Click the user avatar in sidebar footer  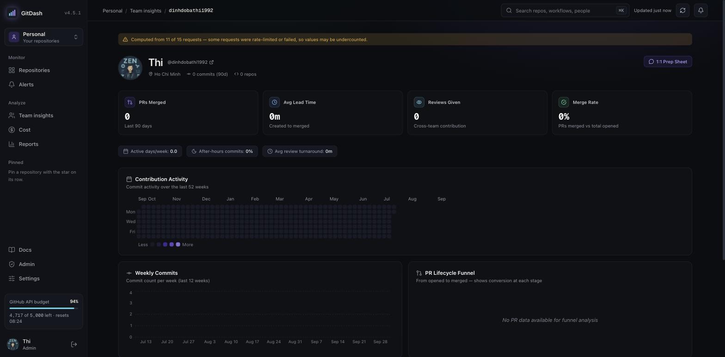pos(13,344)
